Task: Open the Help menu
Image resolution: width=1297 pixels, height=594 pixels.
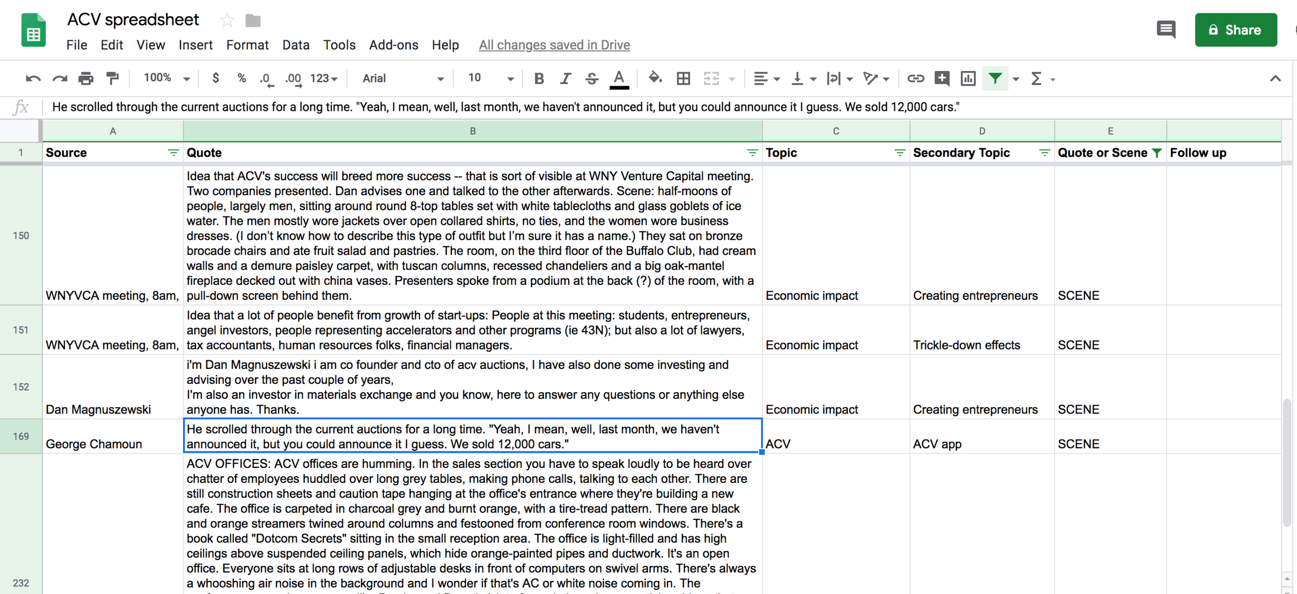Action: point(445,45)
